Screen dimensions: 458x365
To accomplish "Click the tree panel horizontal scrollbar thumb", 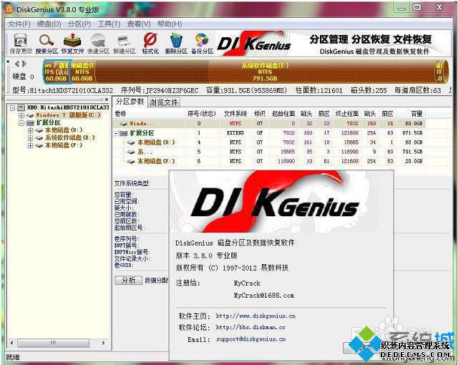I will point(53,343).
